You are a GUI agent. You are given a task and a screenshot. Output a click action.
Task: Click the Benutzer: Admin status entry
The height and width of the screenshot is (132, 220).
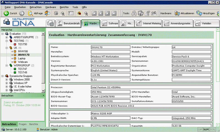[x=47, y=130]
